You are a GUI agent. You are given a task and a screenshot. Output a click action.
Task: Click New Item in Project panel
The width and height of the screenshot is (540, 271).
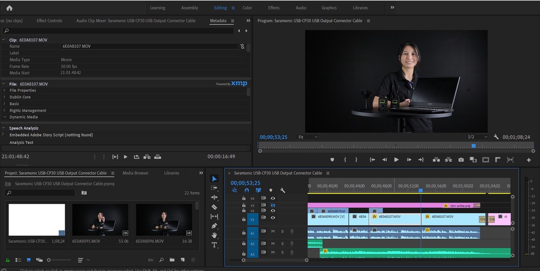coord(182,260)
